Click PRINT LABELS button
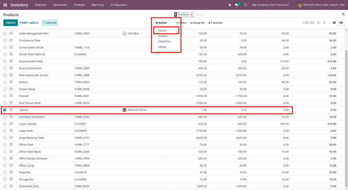This screenshot has width=348, height=190. (x=29, y=23)
